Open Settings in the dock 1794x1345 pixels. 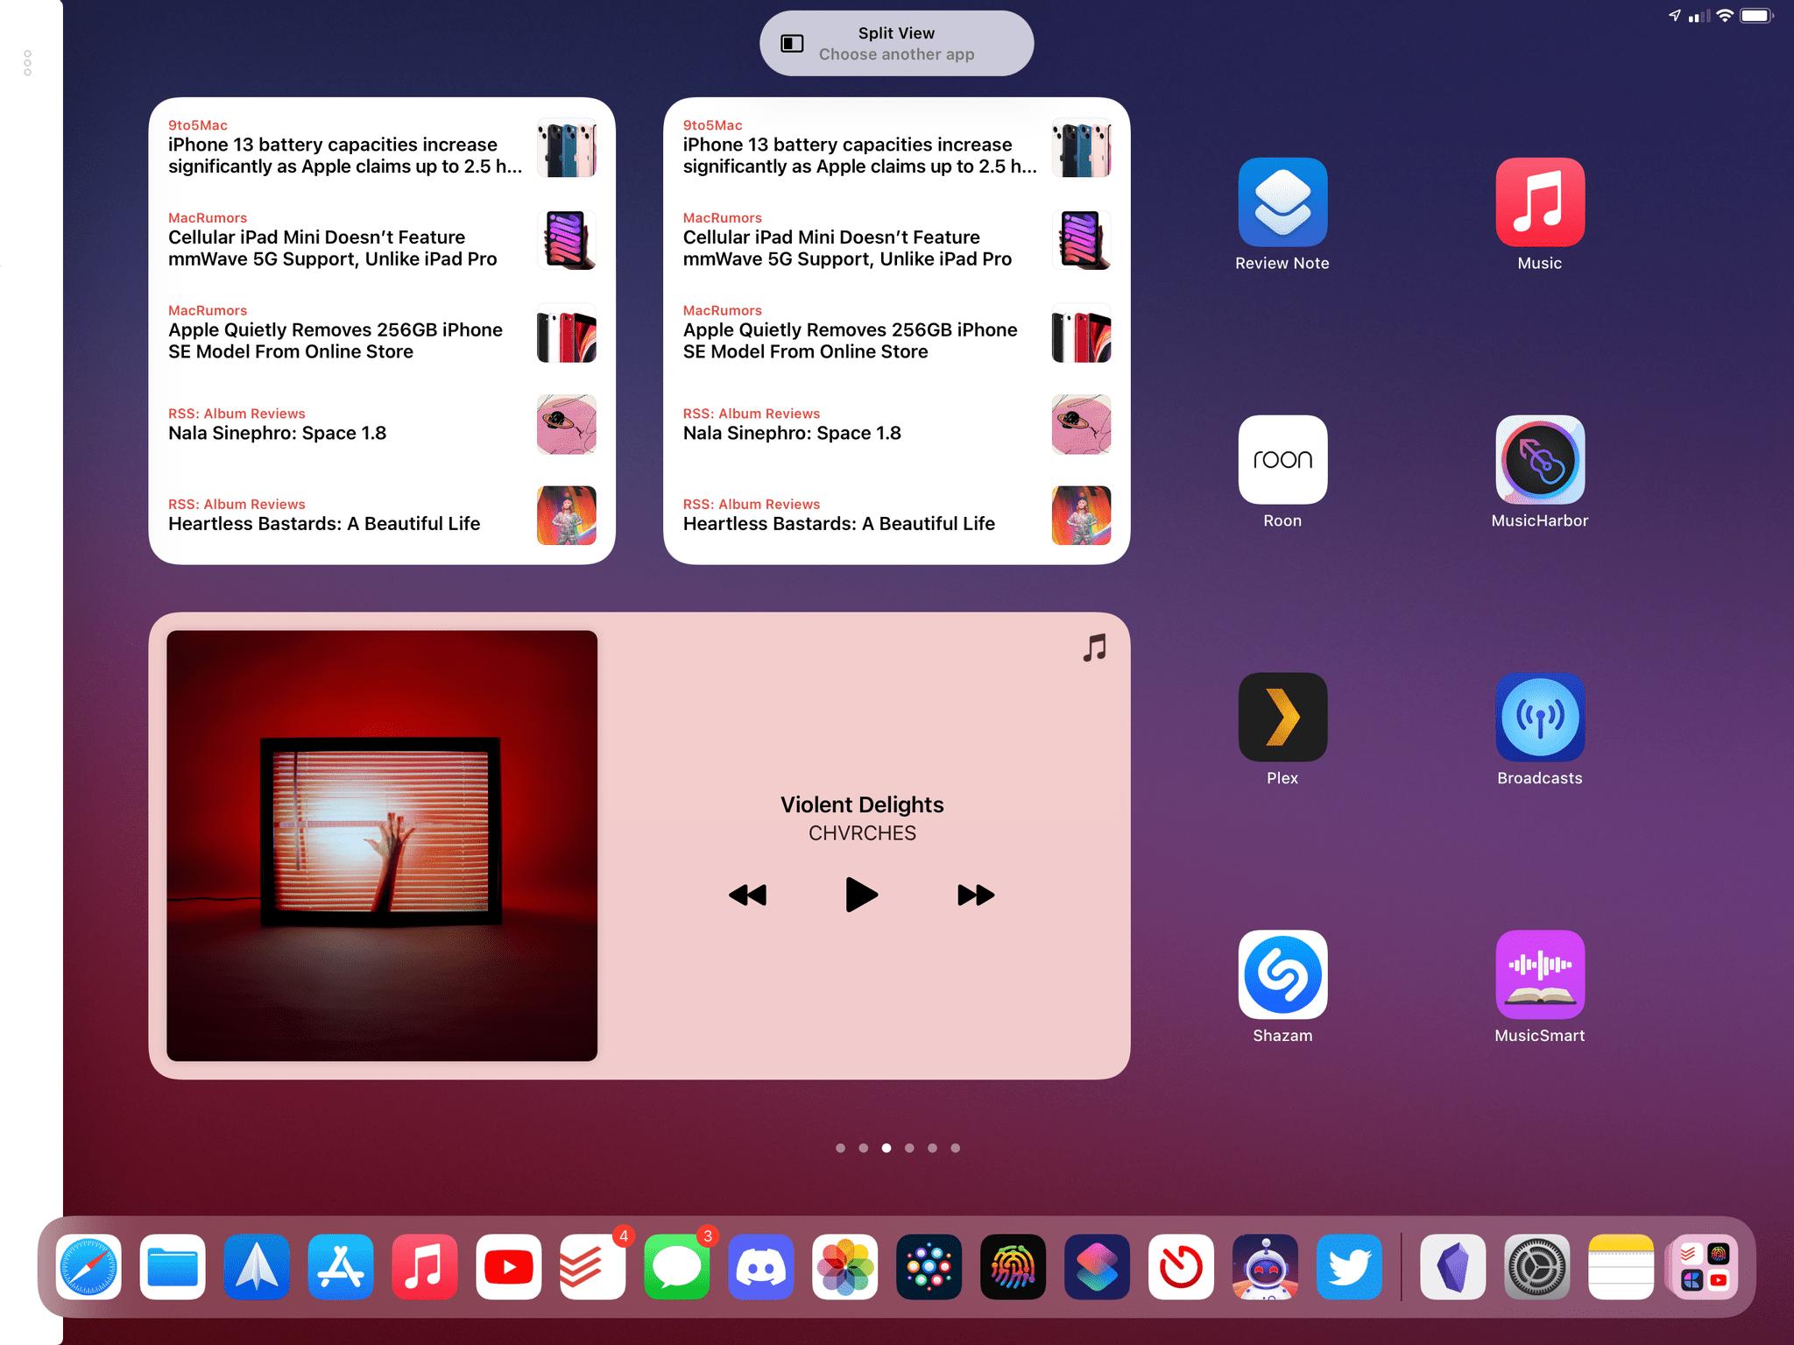pyautogui.click(x=1537, y=1267)
